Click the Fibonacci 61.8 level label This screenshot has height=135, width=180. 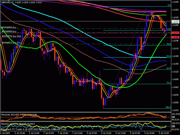coord(169,68)
